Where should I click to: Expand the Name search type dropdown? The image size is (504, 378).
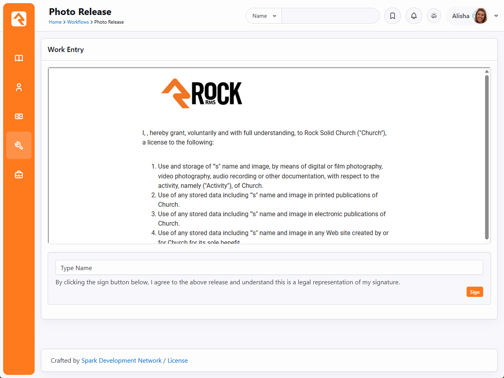264,16
